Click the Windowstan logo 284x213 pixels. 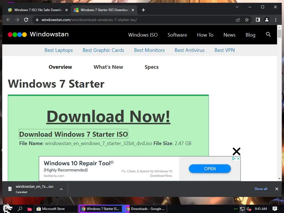click(x=38, y=34)
